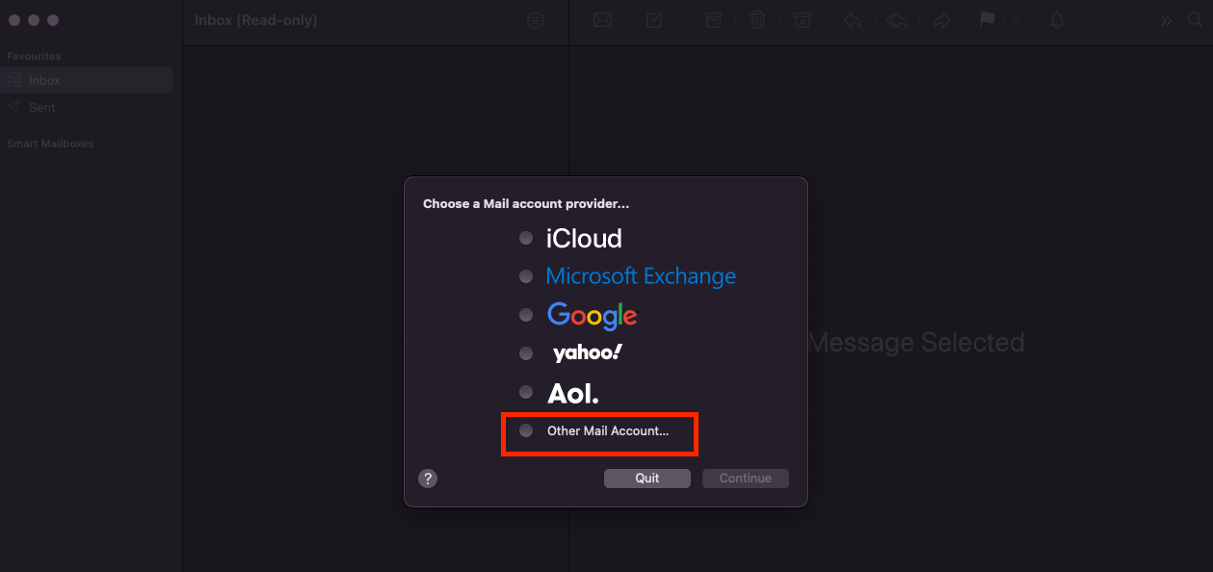The width and height of the screenshot is (1213, 572).
Task: Mark message as Junk using the toolbar icon
Action: [802, 19]
